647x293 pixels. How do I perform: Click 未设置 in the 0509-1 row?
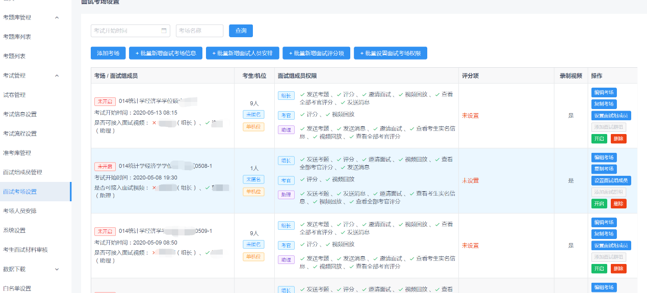click(470, 246)
